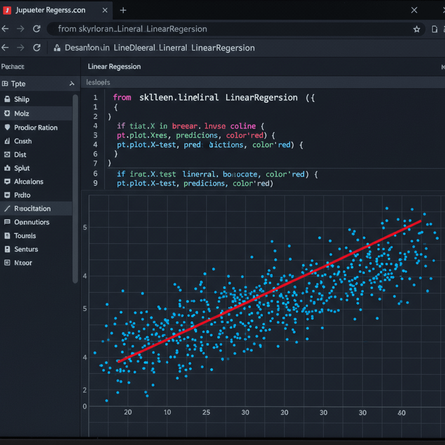This screenshot has width=445, height=445.
Task: Select the lesloeis tab below Linear Regession
Action: coord(98,82)
